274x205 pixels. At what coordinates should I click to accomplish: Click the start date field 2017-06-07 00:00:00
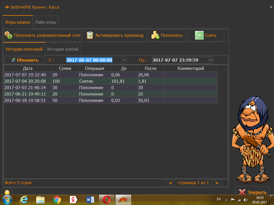click(94, 60)
